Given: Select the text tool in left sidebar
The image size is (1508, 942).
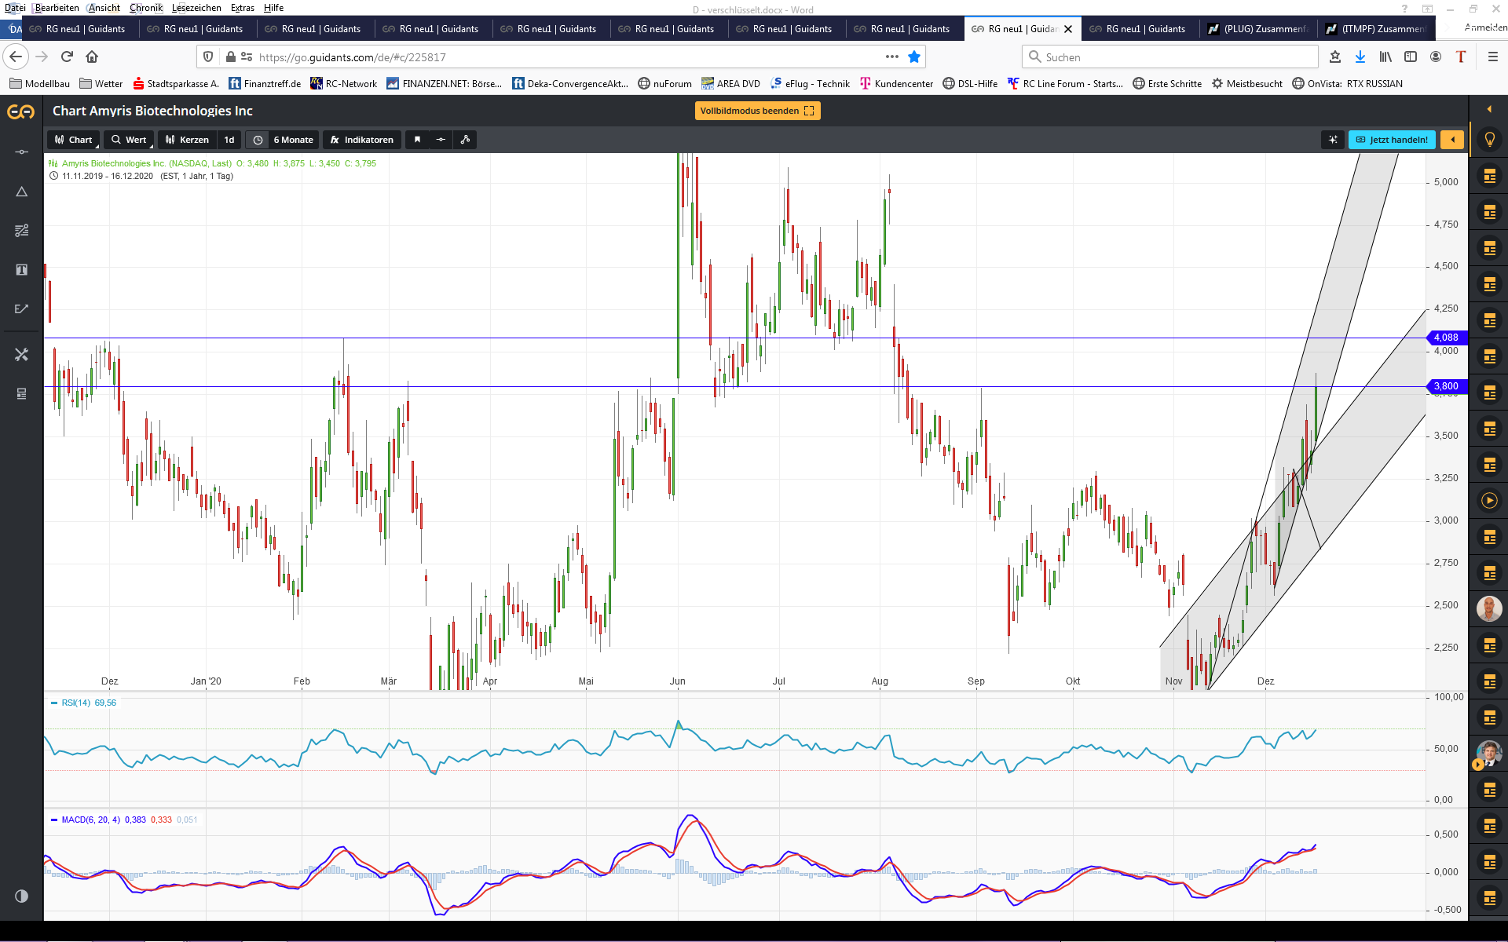Looking at the screenshot, I should pos(21,269).
